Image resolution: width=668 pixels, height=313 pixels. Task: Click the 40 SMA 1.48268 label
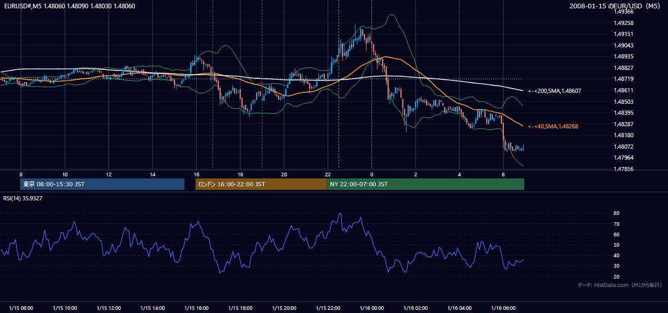(x=553, y=126)
